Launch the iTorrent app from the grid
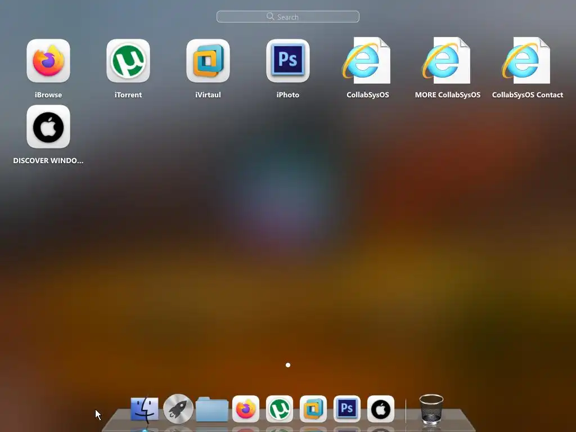Screen dimensions: 576x432 pos(128,61)
